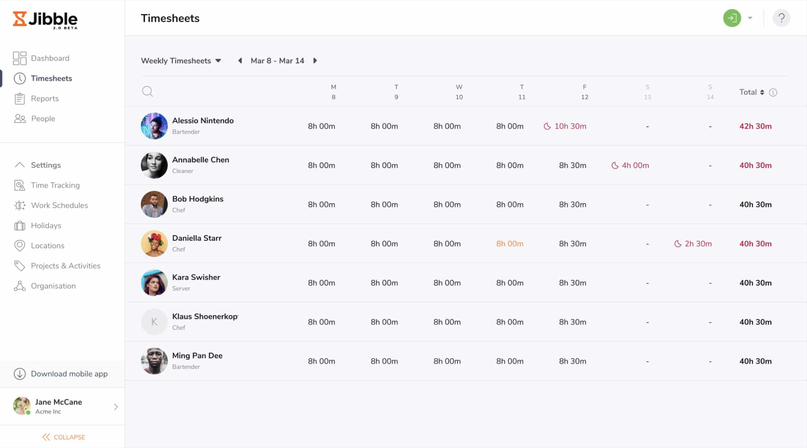Click the search magnifier above the timesheet table
Screen dimensions: 807x448
147,91
